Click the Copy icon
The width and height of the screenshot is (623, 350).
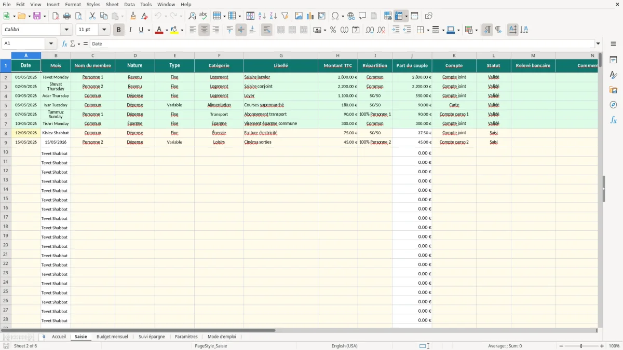[104, 16]
